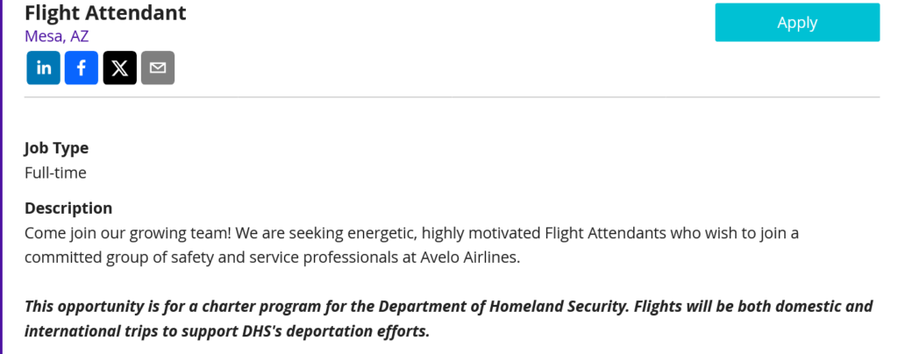Select the Job Type heading

coord(56,148)
